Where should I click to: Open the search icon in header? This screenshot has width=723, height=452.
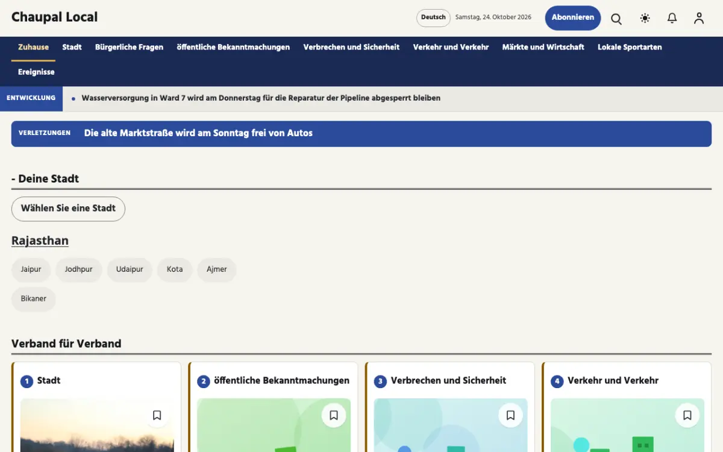(616, 19)
